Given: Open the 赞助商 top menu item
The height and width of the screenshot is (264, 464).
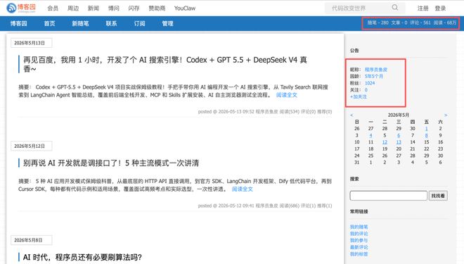Looking at the screenshot, I should [157, 8].
